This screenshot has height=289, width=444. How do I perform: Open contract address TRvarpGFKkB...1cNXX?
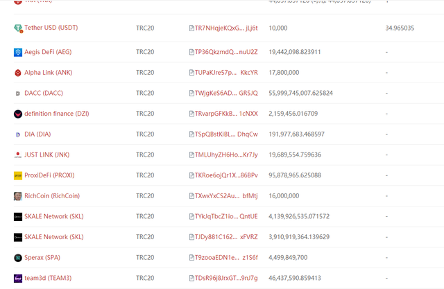coord(226,114)
